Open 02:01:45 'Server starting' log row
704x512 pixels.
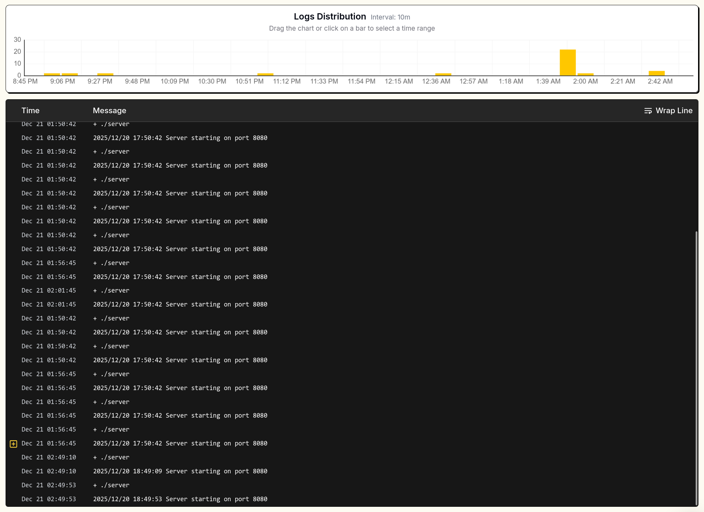[180, 304]
